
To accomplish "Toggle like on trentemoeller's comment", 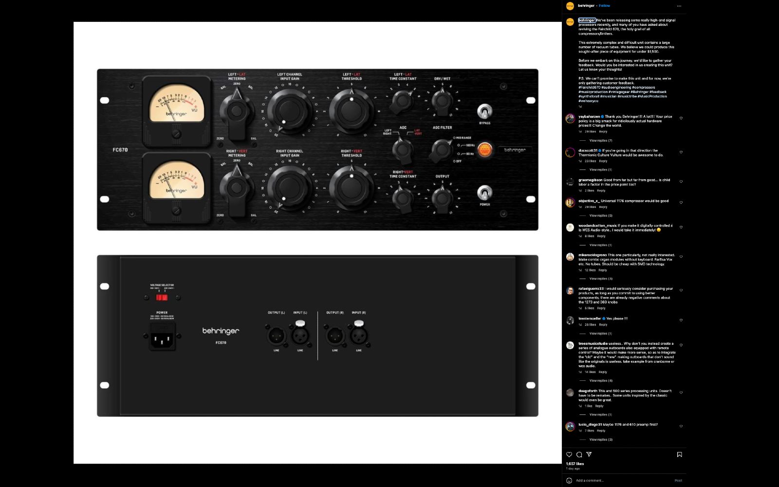I will 681,320.
